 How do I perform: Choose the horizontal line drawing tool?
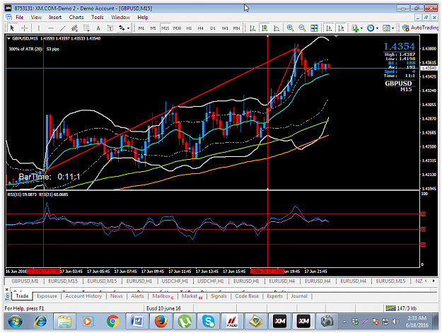pyautogui.click(x=51, y=28)
